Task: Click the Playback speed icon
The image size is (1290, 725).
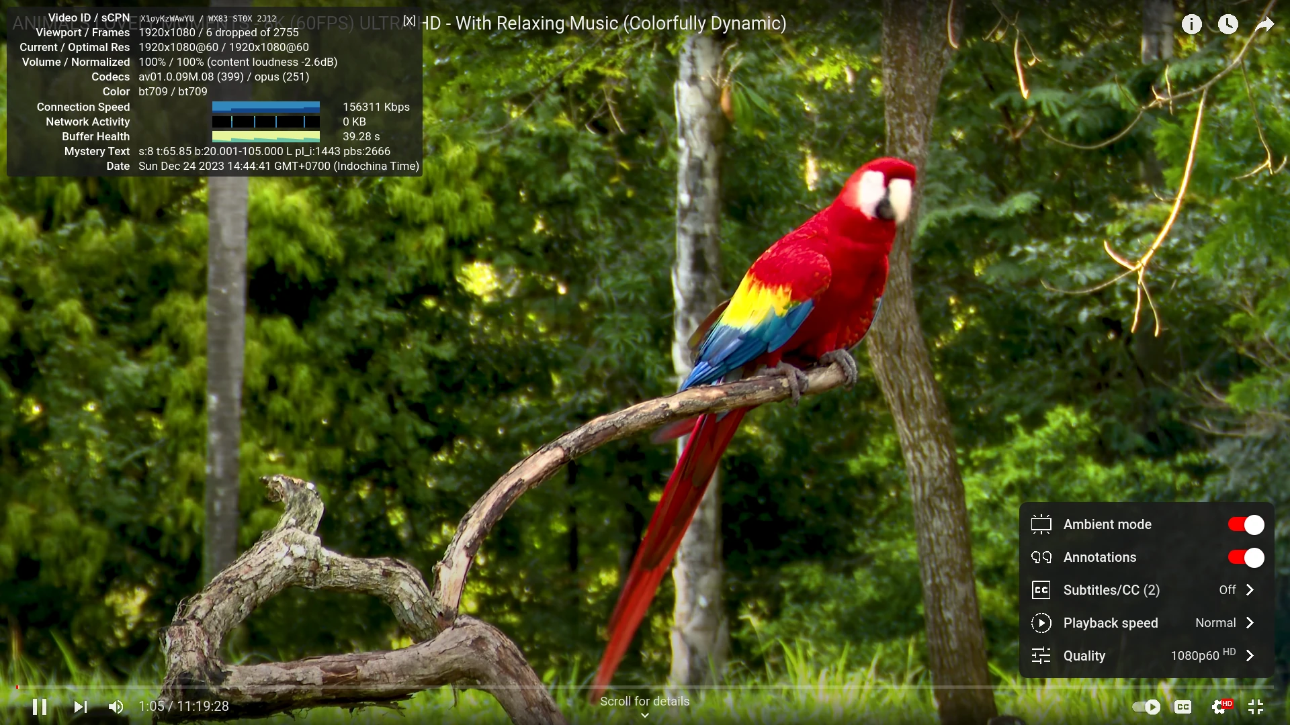Action: [x=1041, y=623]
